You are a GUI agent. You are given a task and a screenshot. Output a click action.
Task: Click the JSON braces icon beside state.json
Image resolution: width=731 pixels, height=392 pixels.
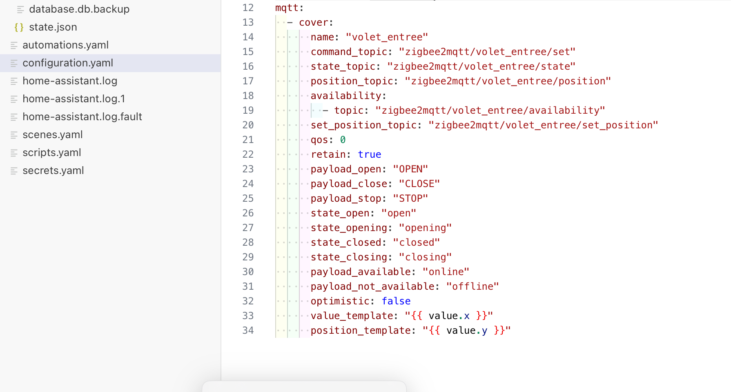[19, 27]
